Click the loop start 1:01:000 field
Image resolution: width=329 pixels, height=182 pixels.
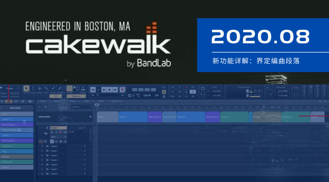click(x=216, y=91)
